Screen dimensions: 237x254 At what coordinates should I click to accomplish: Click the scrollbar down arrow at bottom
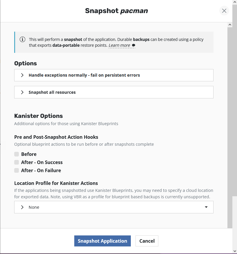point(234,251)
